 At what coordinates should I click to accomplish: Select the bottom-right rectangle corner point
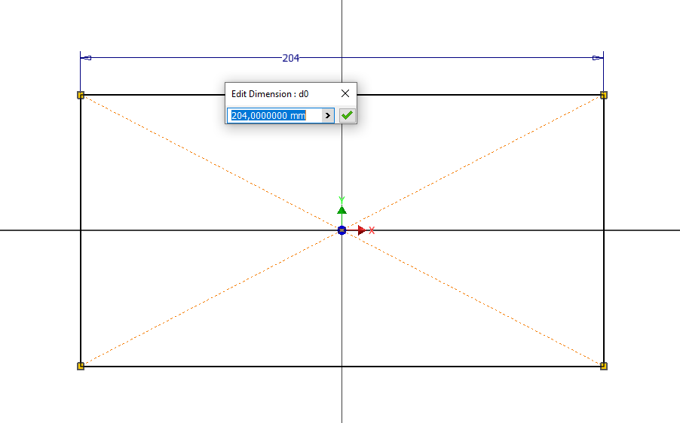pos(604,367)
